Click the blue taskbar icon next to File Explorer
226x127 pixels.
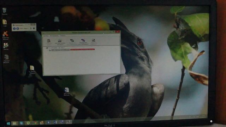point(21,123)
